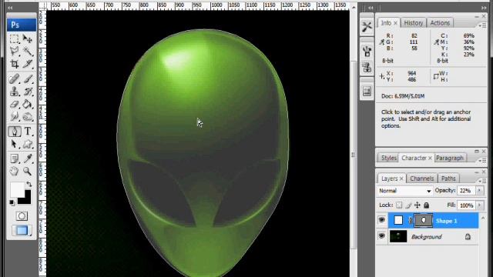This screenshot has height=277, width=493.
Task: Select the Crop tool
Action: [x=14, y=64]
